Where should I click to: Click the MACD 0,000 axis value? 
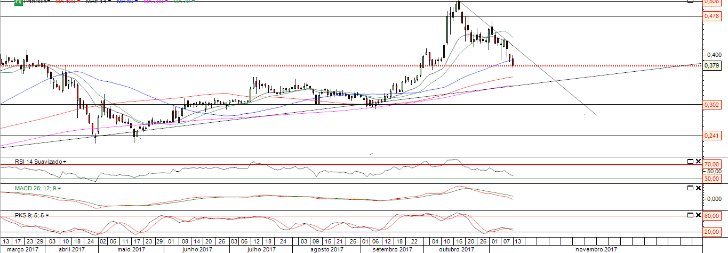pos(714,199)
